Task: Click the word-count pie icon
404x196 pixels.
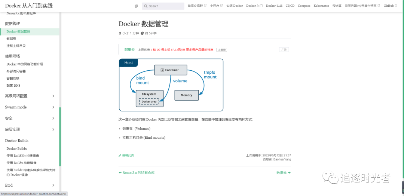Action: 142,33
